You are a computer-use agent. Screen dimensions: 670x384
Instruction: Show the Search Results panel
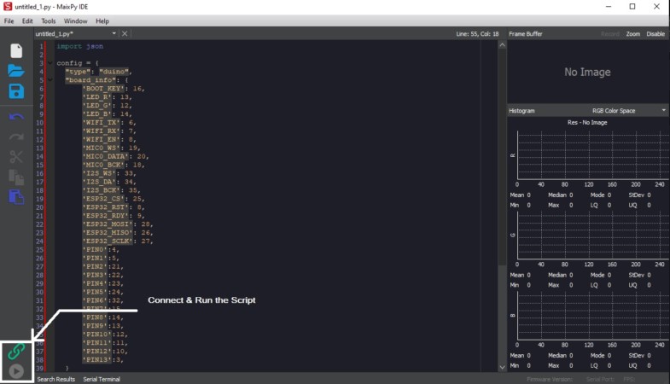(56, 379)
